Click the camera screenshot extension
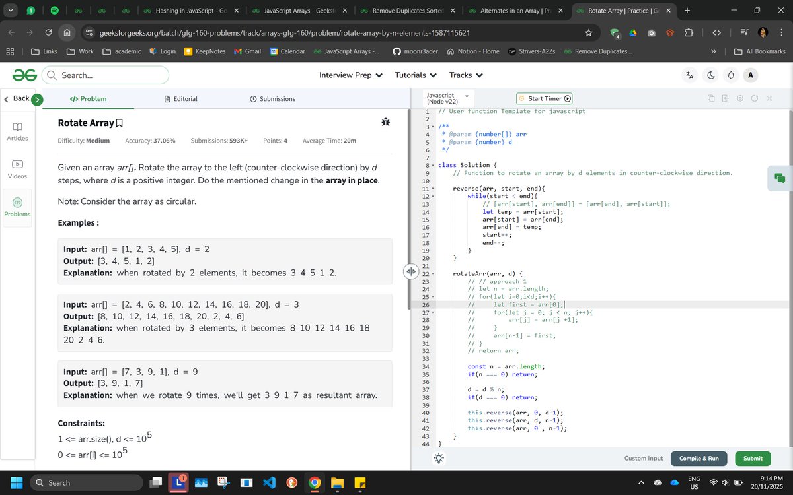 652,33
